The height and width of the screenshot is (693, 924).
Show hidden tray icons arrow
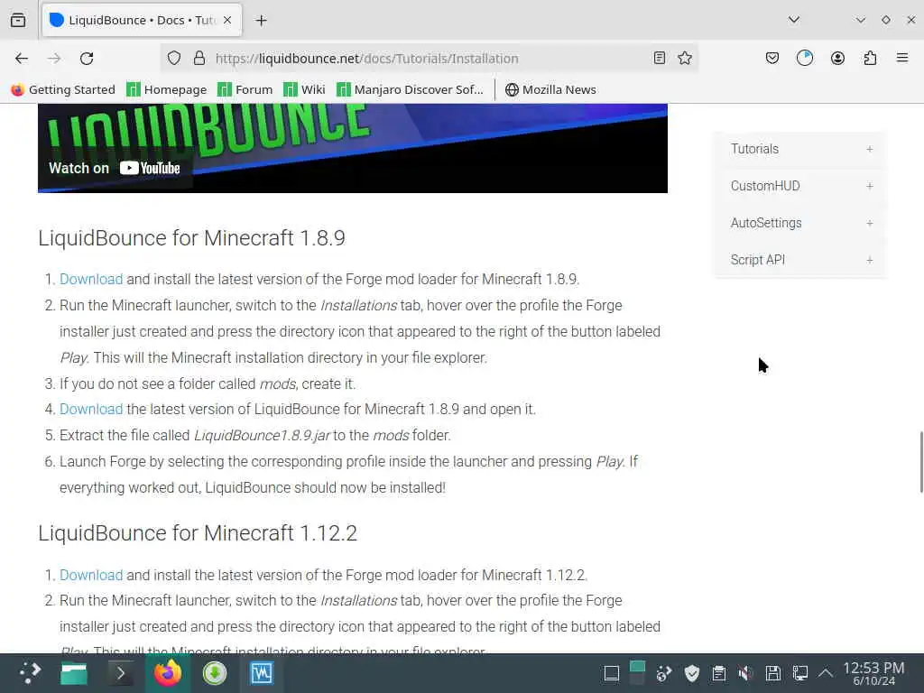[826, 673]
